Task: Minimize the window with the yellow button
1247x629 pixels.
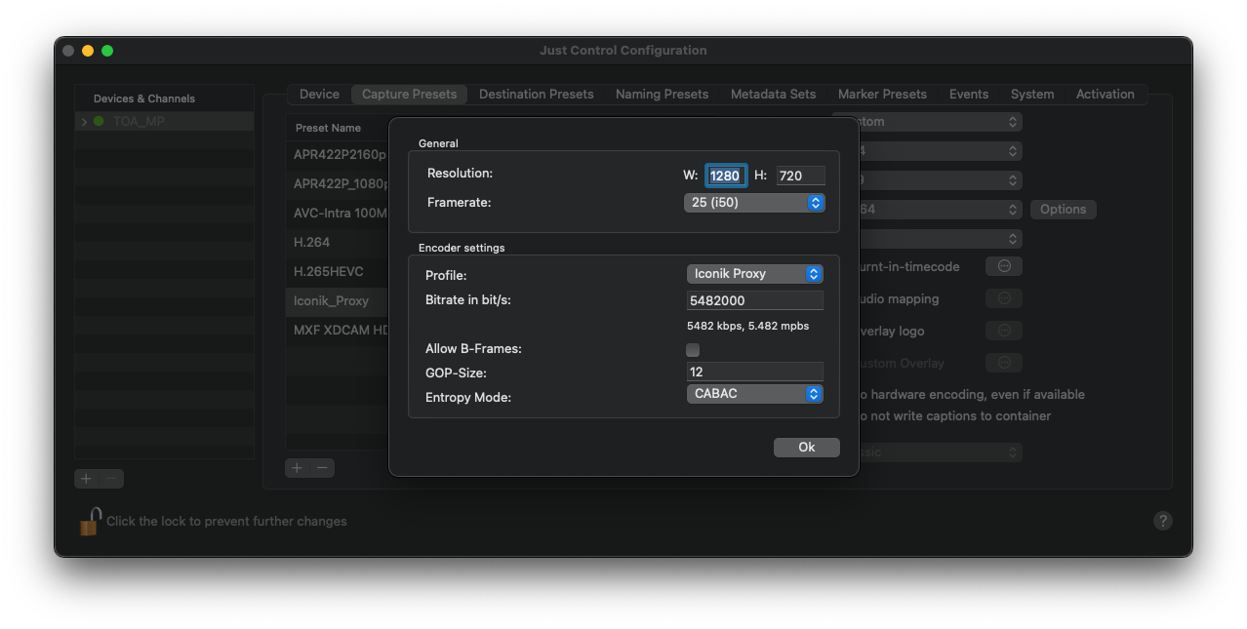Action: (88, 51)
